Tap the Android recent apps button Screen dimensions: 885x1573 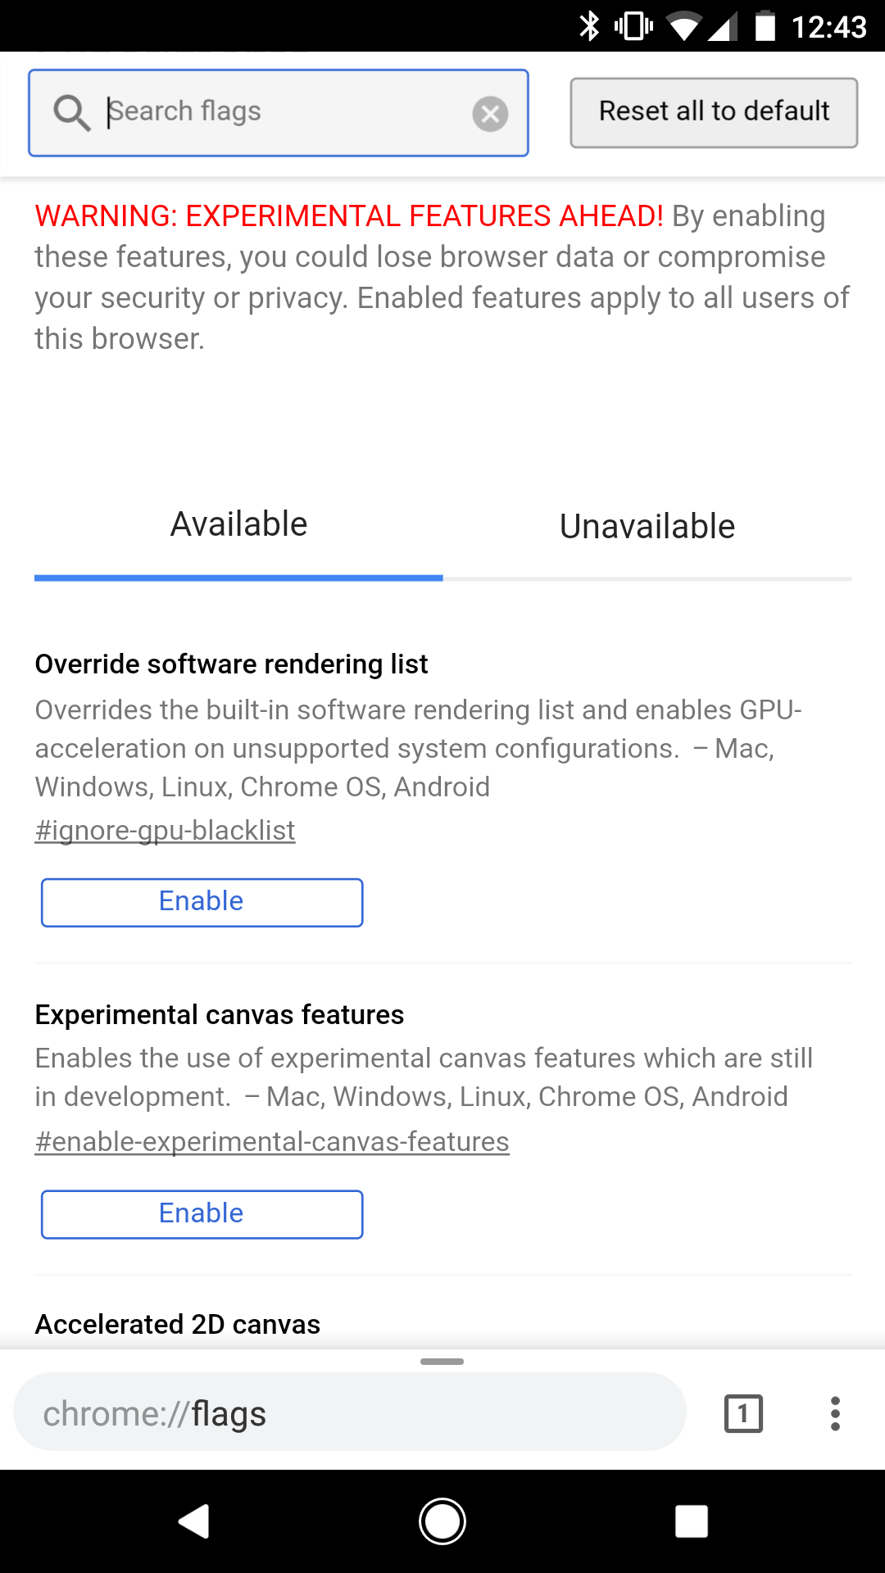(x=691, y=1521)
